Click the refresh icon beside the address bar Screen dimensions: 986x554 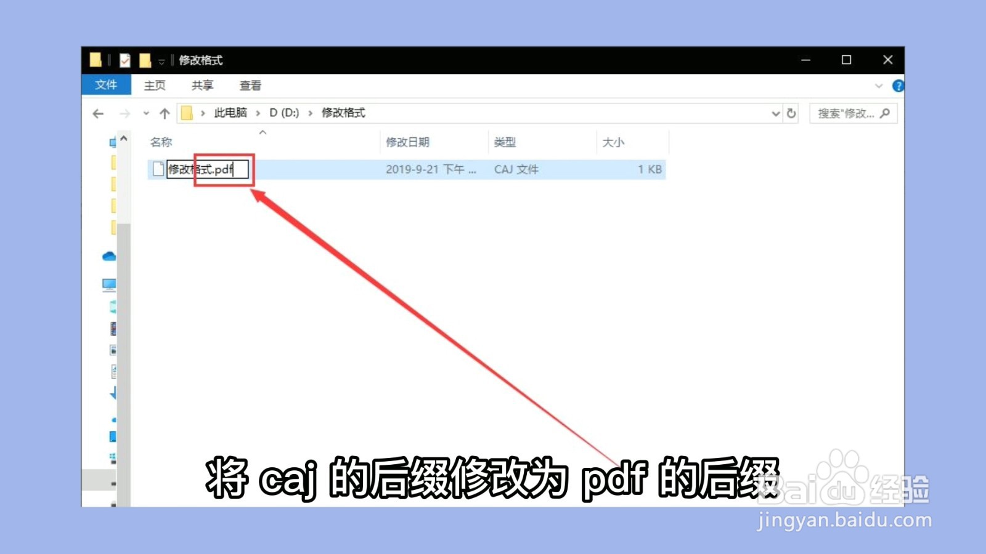(791, 113)
